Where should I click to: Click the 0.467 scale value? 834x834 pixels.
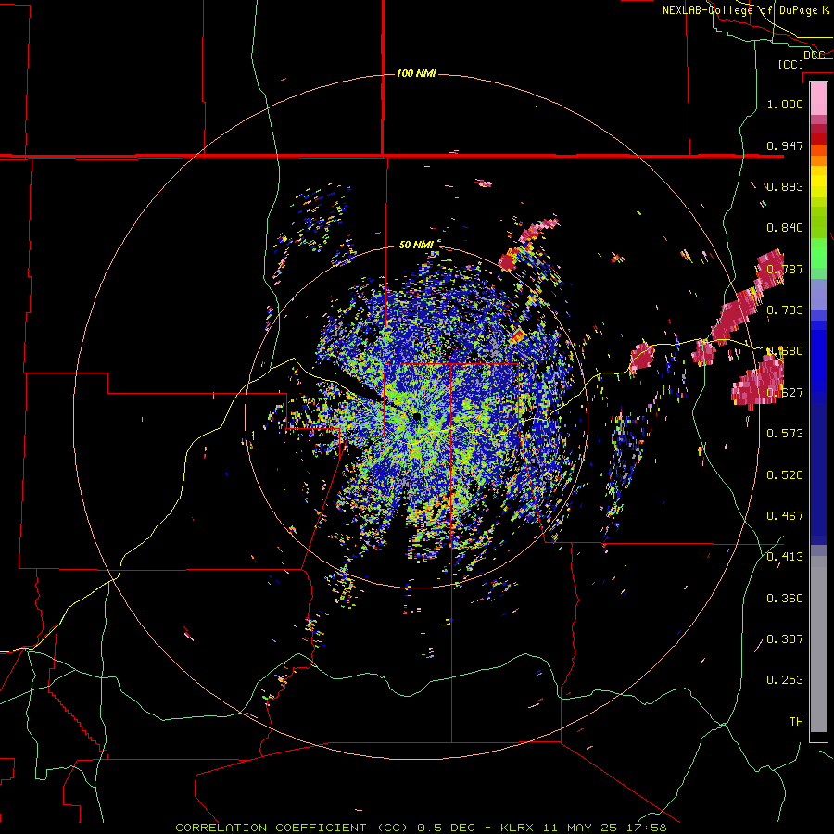[x=785, y=516]
